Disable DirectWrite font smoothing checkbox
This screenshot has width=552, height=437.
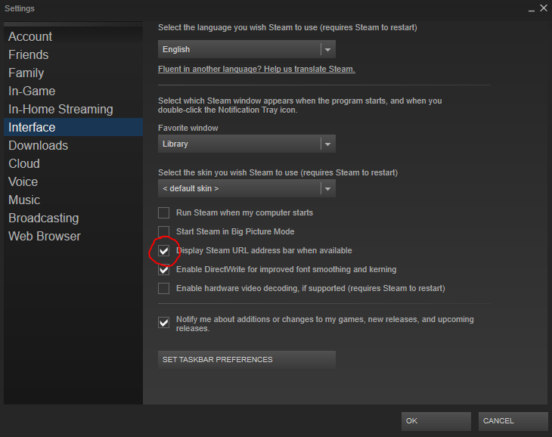point(163,269)
